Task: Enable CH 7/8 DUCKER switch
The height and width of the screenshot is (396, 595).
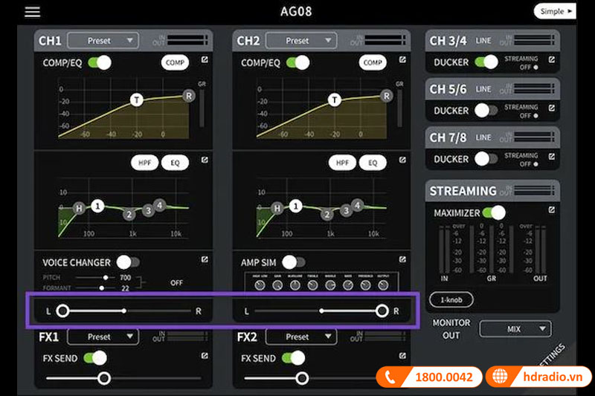Action: click(486, 159)
